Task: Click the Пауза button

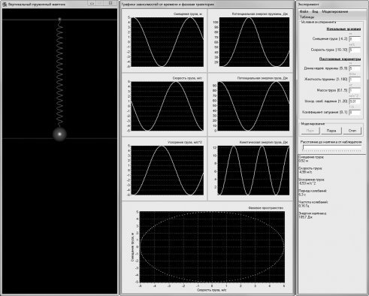Action: pos(331,131)
